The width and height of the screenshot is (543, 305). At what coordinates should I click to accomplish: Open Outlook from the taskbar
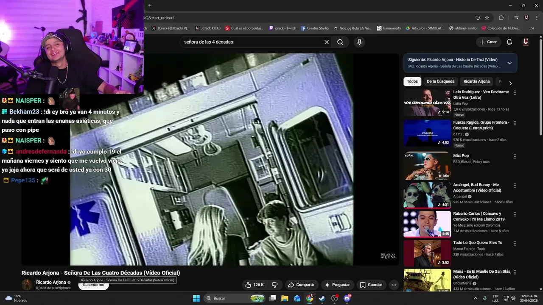pyautogui.click(x=297, y=298)
